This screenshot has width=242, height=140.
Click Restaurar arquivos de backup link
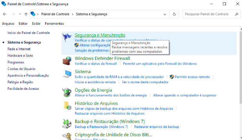[x=157, y=127]
